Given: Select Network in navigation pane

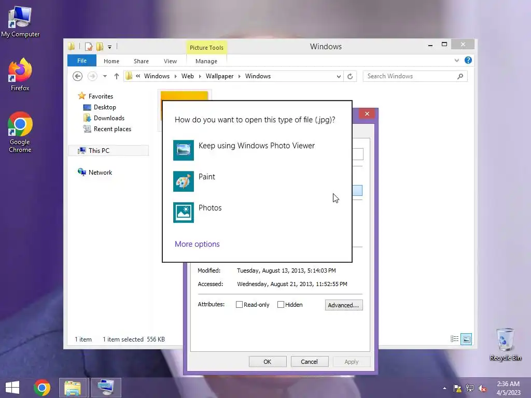Looking at the screenshot, I should point(100,172).
